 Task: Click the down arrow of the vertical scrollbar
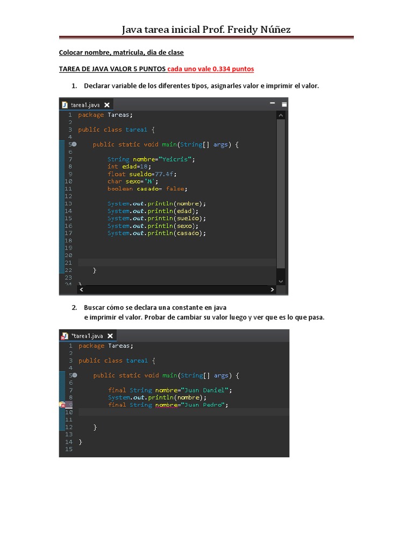coord(281,281)
